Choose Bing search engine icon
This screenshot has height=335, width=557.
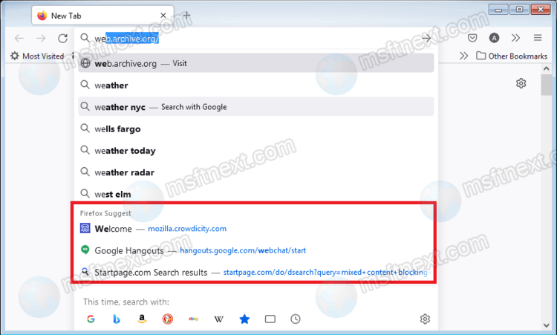click(117, 319)
